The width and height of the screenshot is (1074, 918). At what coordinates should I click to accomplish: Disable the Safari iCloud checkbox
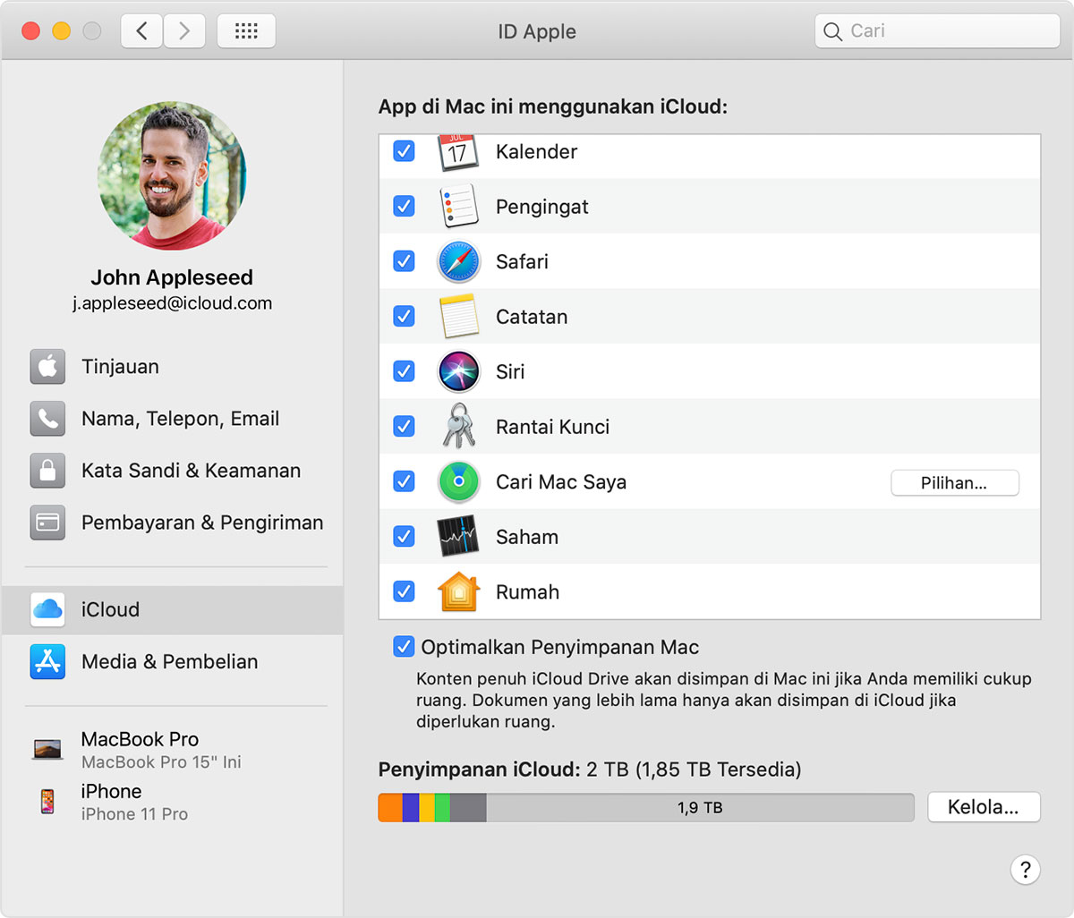coord(404,261)
